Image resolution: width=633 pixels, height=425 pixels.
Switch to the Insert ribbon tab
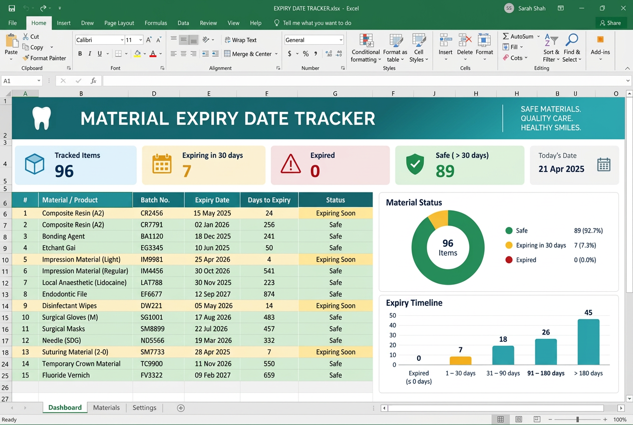(64, 23)
